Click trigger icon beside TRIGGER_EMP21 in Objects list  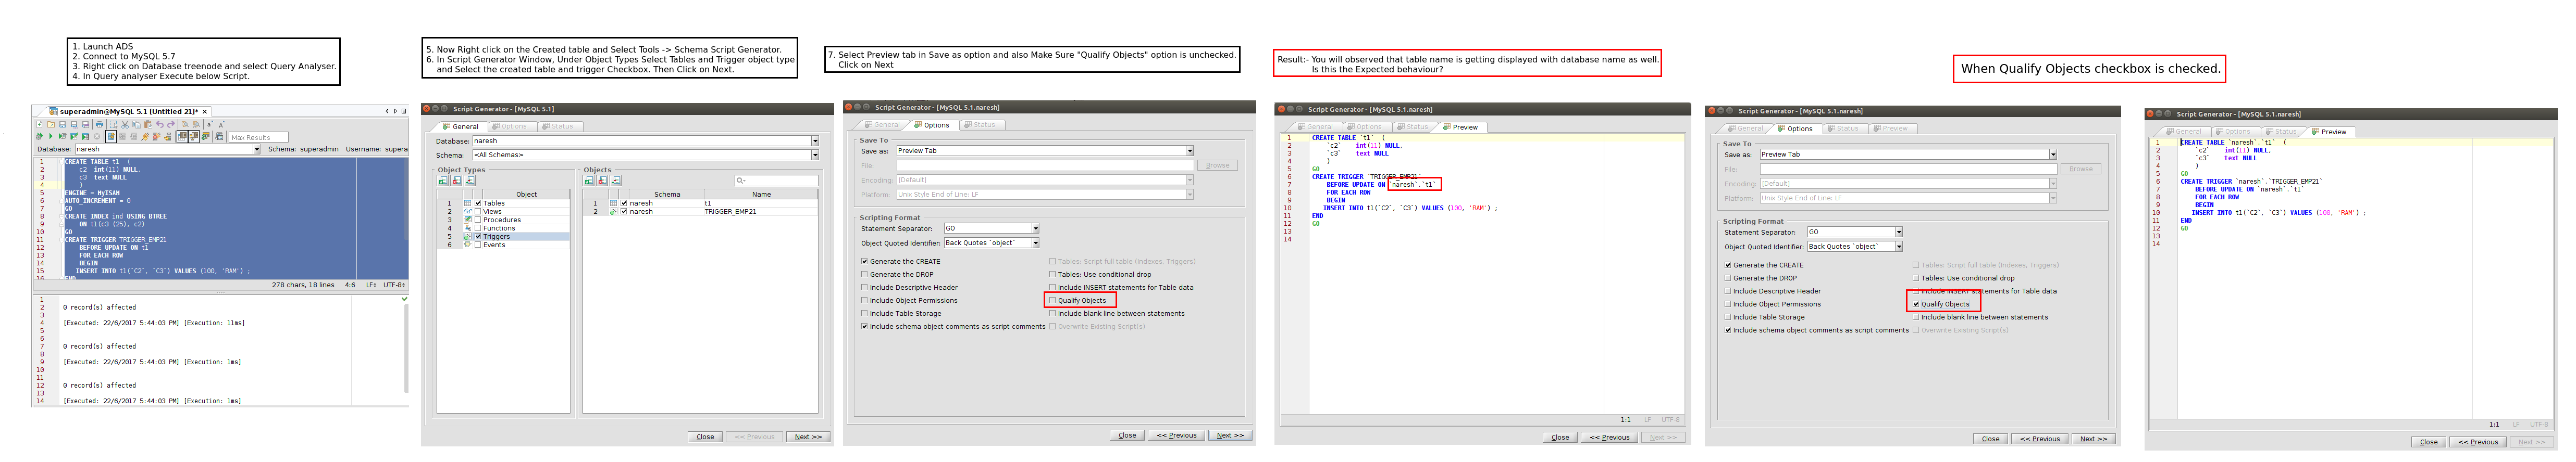[x=614, y=212]
